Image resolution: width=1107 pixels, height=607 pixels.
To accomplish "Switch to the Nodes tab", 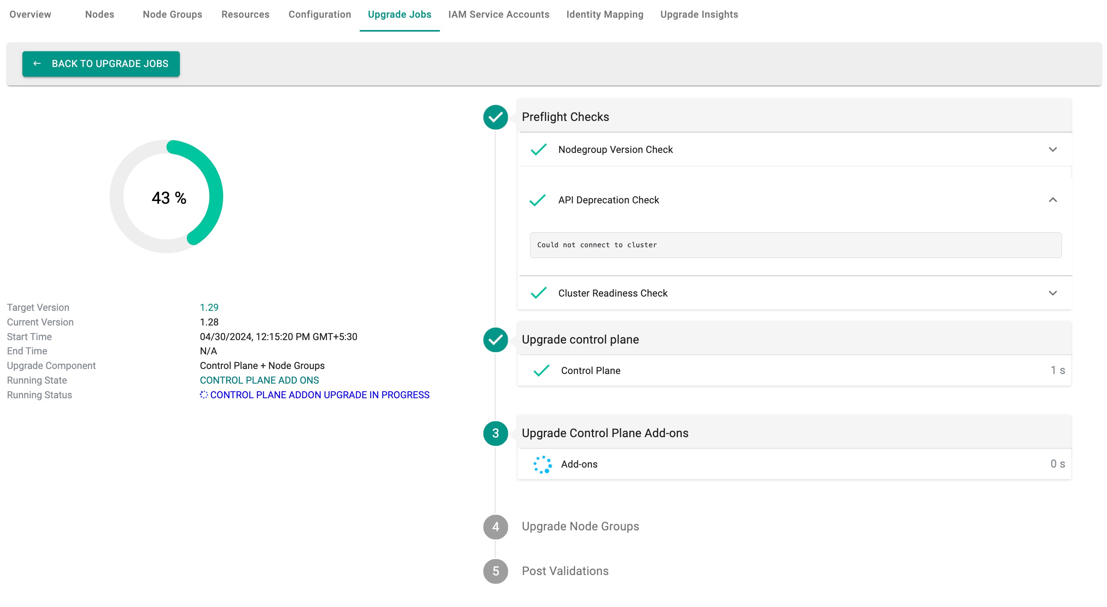I will pos(100,14).
